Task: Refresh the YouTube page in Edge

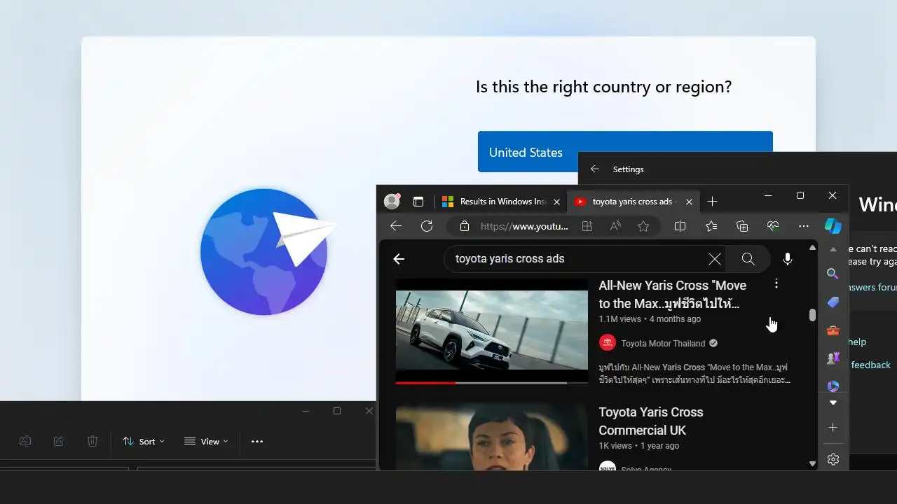Action: click(427, 226)
